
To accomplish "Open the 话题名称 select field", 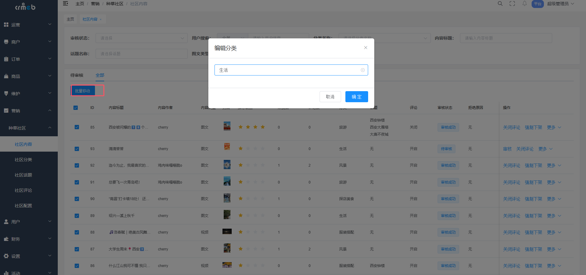I will [x=141, y=54].
